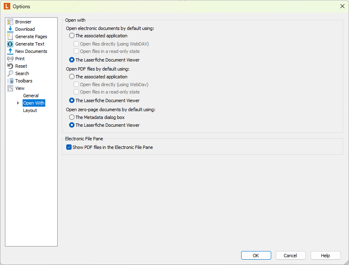The image size is (349, 265).
Task: Select the Browser icon in options tree
Action: coord(10,22)
